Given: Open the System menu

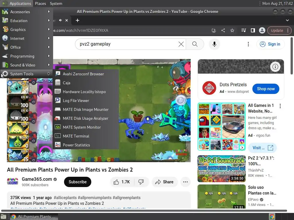Looking at the screenshot, I should (x=56, y=3).
